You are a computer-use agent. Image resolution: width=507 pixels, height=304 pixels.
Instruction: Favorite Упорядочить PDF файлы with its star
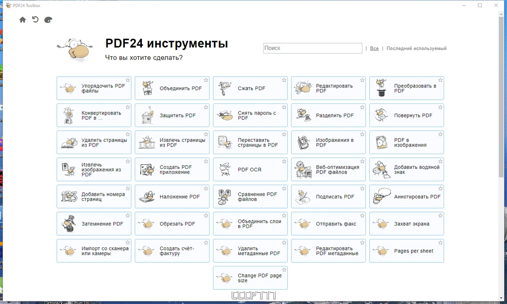pos(128,80)
